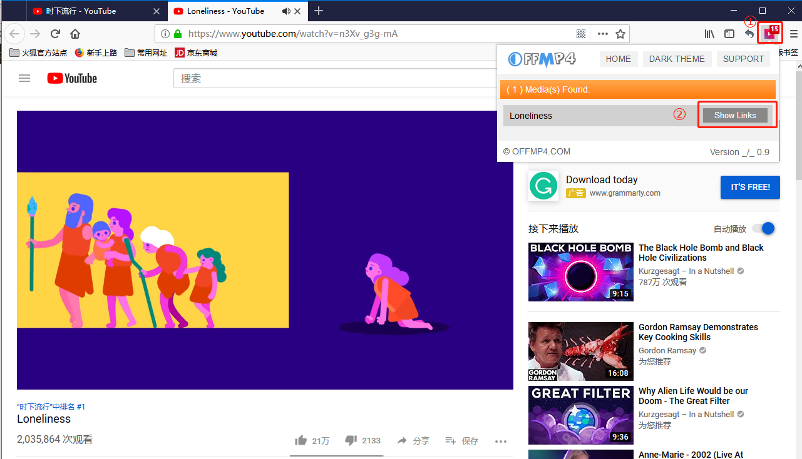Viewport: 802px width, 459px height.
Task: Switch OFFMP4 popup to DARK THEME
Action: click(677, 59)
